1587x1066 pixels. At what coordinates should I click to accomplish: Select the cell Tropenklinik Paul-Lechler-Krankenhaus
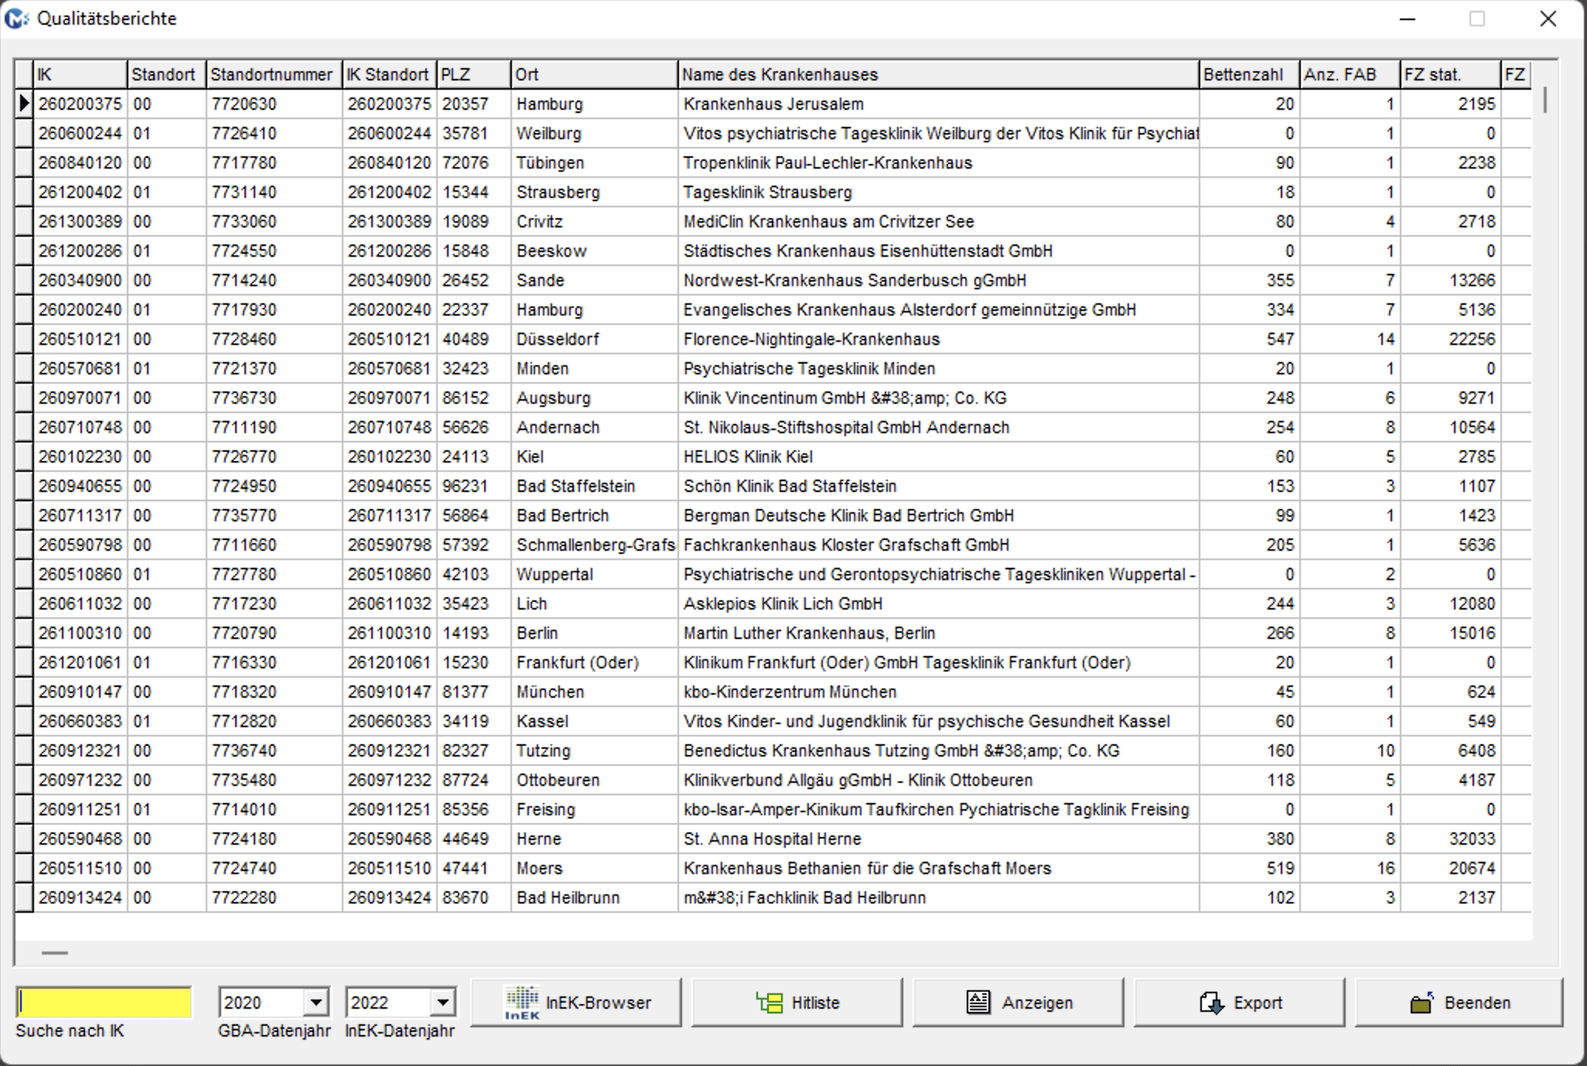click(x=939, y=162)
